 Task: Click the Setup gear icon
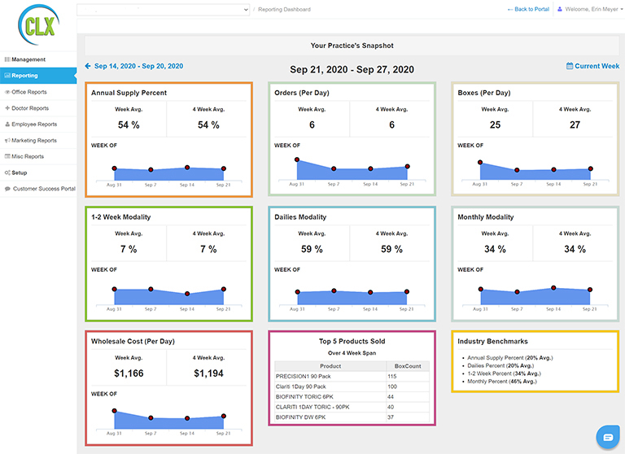click(x=7, y=172)
